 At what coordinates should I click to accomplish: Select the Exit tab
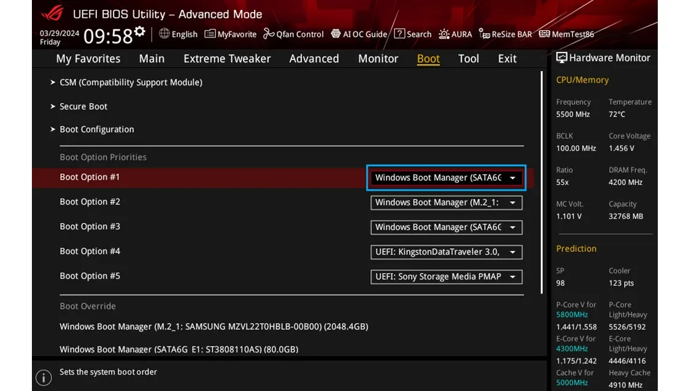(x=507, y=59)
